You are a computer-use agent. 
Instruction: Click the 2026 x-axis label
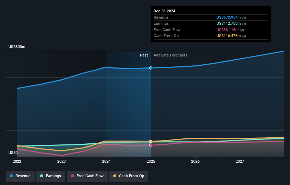[x=195, y=162]
